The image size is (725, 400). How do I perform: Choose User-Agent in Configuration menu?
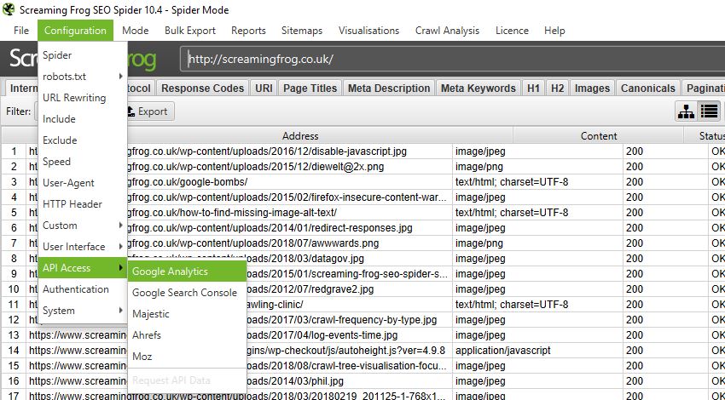point(68,183)
